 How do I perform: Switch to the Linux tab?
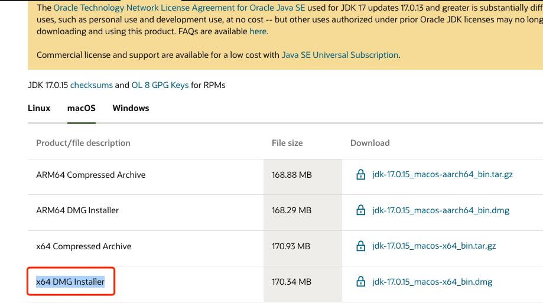pos(39,108)
